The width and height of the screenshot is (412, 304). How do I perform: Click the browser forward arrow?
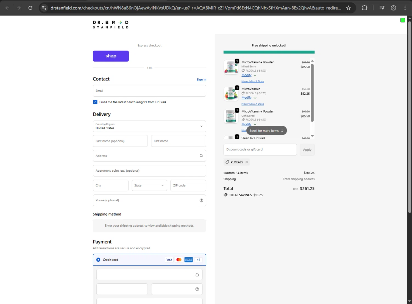coord(19,8)
